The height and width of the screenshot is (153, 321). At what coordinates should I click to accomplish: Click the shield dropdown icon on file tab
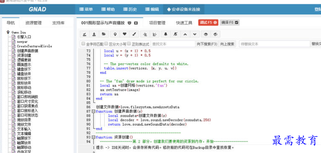pyautogui.click(x=129, y=23)
